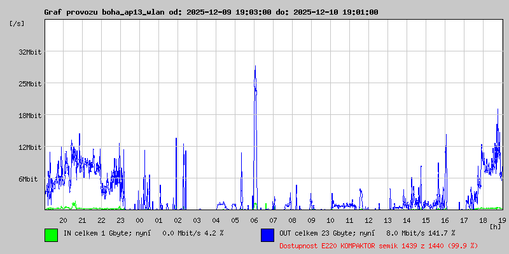The width and height of the screenshot is (509, 254).
Task: Click the '[h]' hour unit label
Action: (x=496, y=226)
